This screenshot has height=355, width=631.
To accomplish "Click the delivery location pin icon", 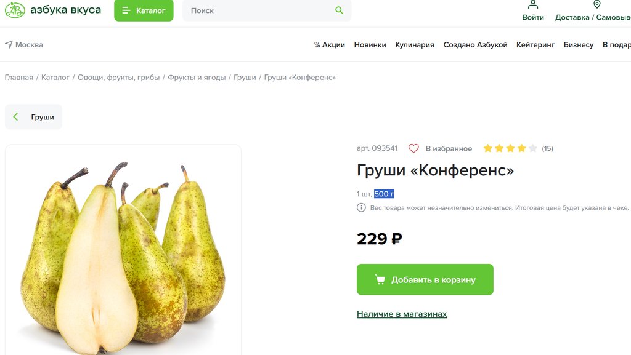I will tap(596, 4).
